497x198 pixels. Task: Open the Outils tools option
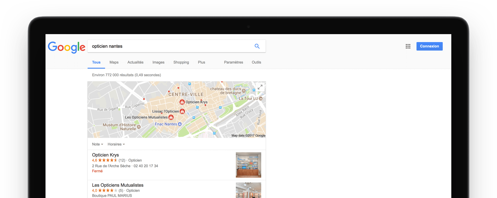pyautogui.click(x=257, y=62)
